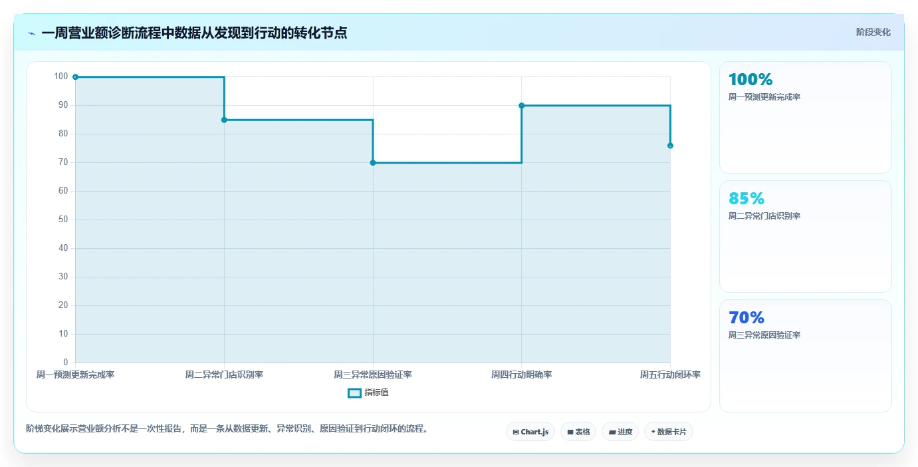Click the icon inside the 进度 chip
The width and height of the screenshot is (918, 467).
point(612,432)
